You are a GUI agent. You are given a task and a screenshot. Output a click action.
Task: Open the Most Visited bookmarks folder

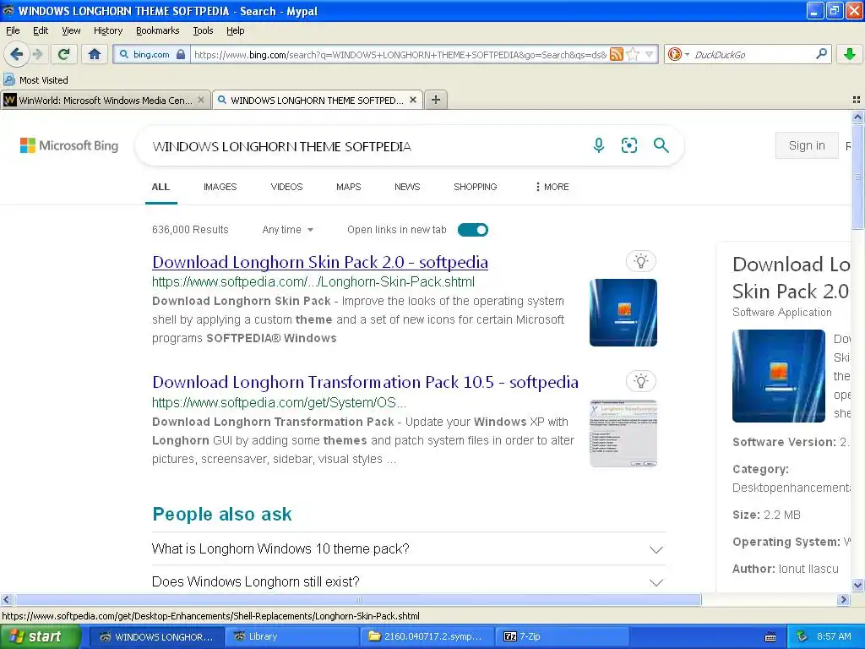36,80
